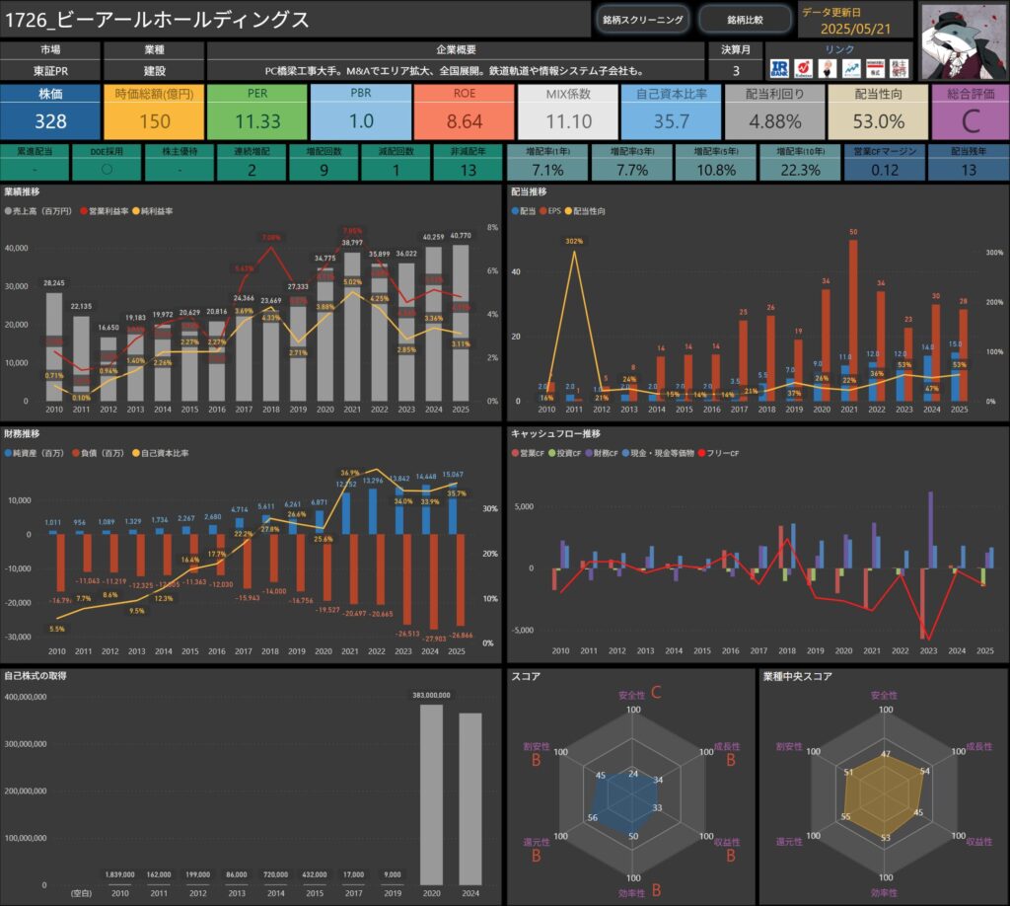Click the yellow industry median radar polygon

click(x=887, y=796)
